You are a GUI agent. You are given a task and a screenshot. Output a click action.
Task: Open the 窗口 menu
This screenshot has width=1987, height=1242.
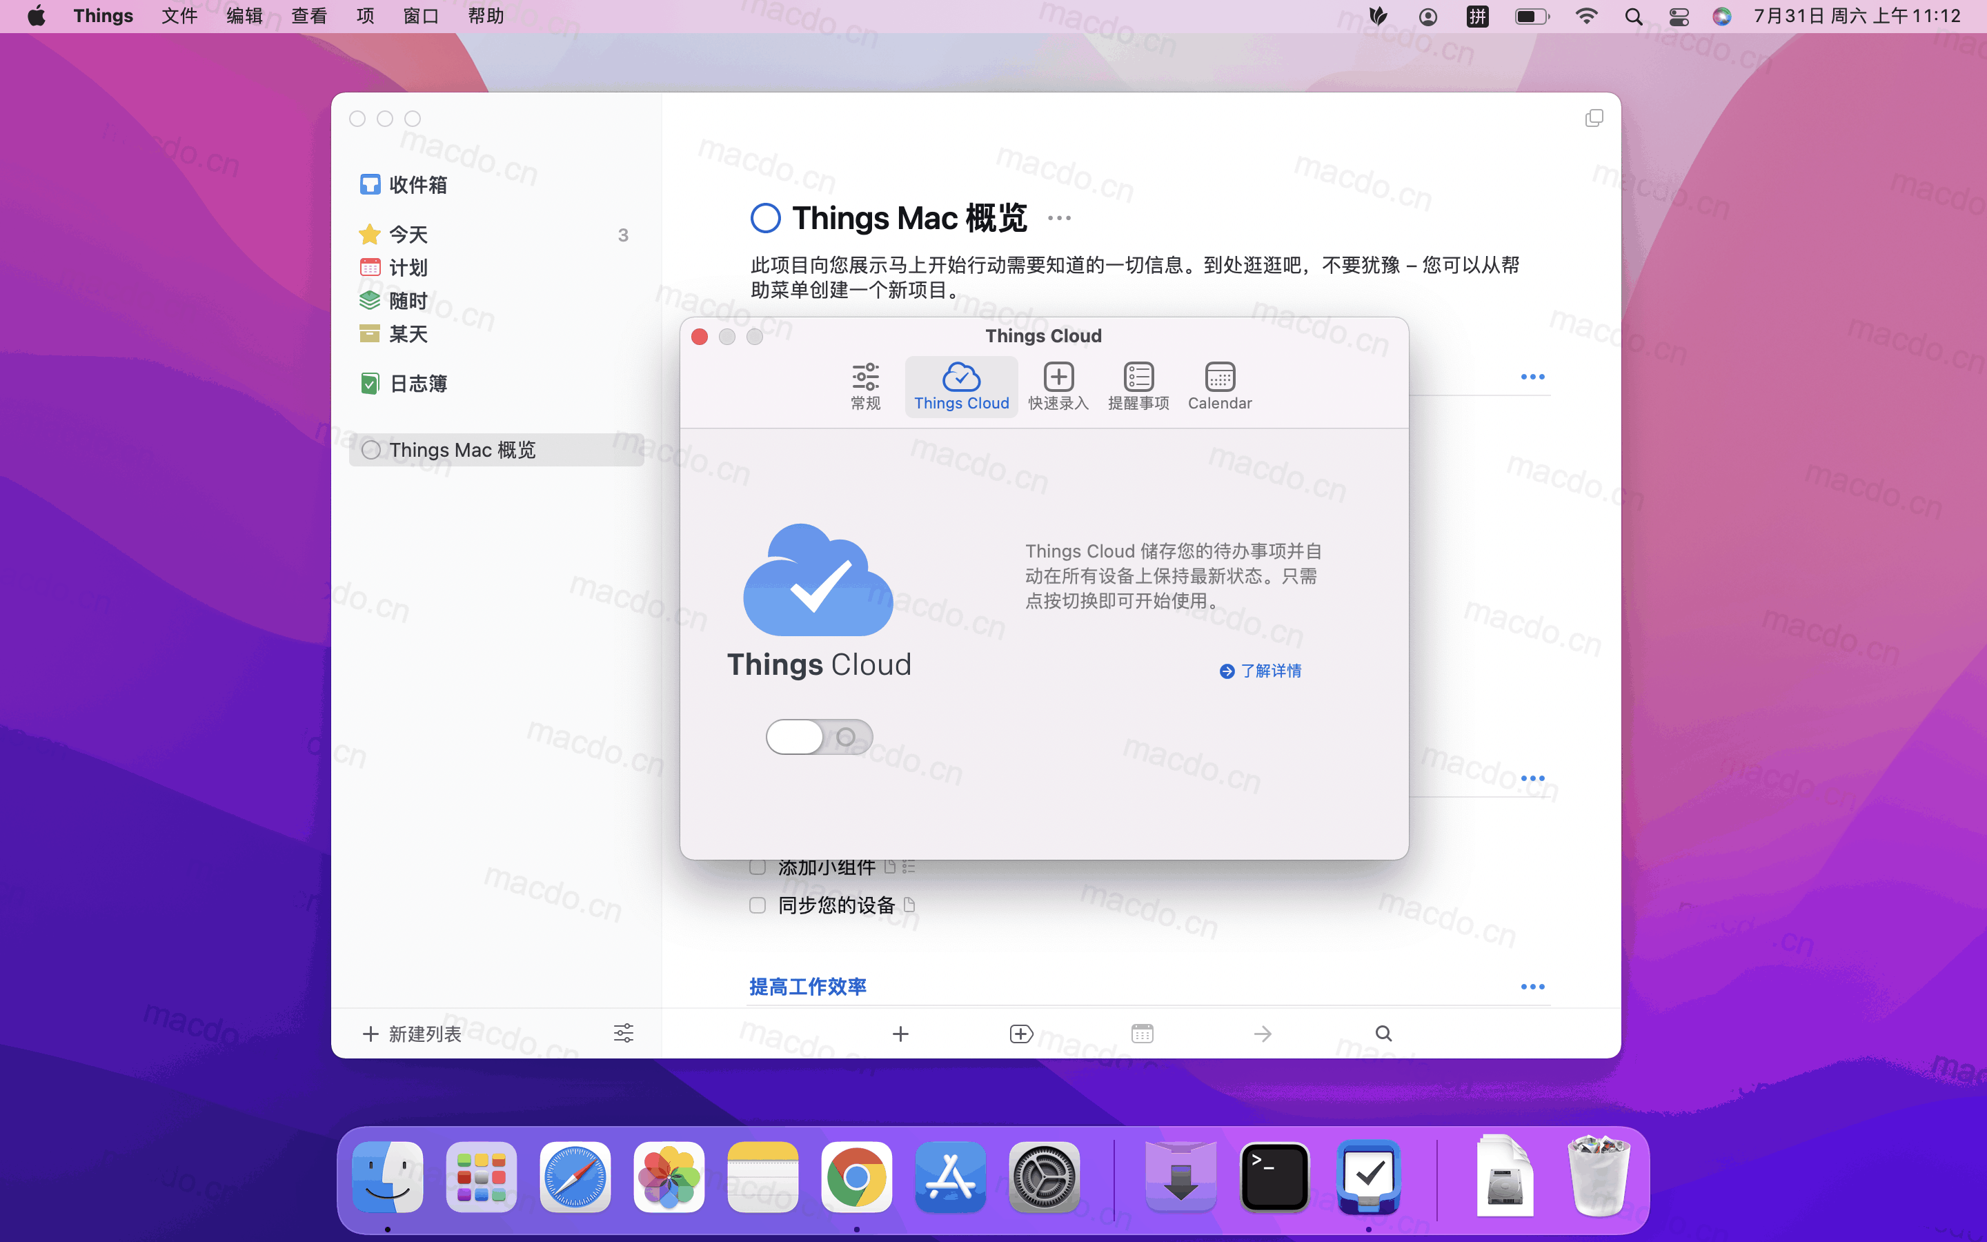[x=422, y=17]
